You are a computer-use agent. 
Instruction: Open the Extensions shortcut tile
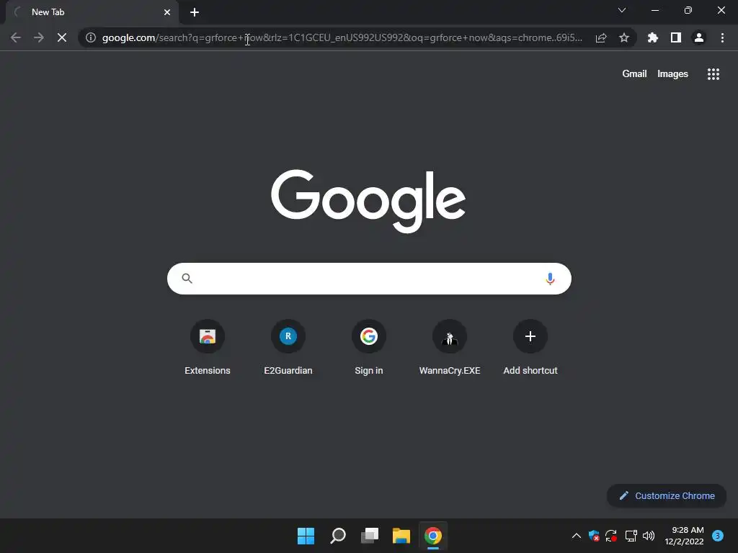tap(208, 348)
